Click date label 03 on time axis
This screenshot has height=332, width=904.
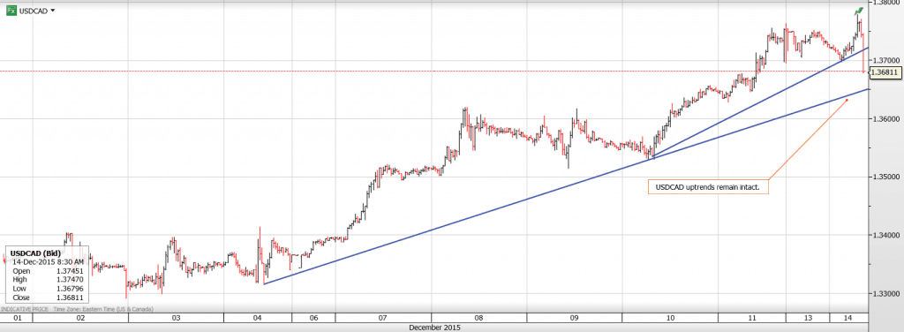click(176, 318)
